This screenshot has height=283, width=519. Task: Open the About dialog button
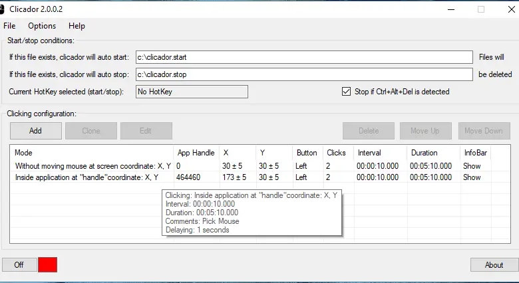494,265
